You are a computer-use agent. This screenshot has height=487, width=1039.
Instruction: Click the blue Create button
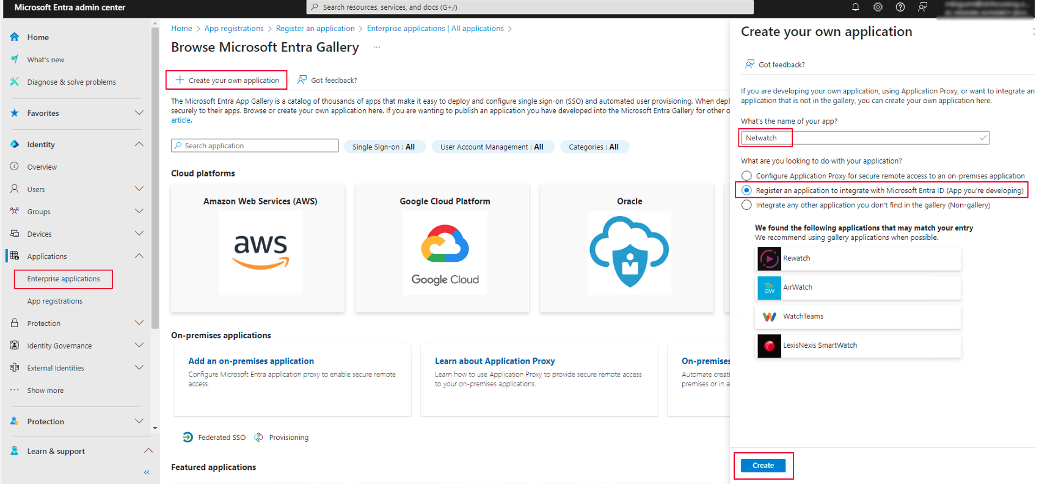pos(763,466)
